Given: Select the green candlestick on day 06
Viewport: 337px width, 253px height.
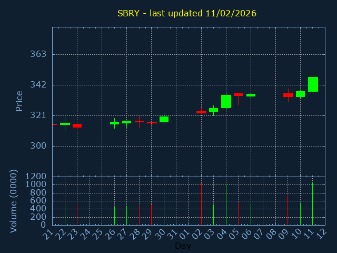Looking at the screenshot, I should [x=251, y=95].
